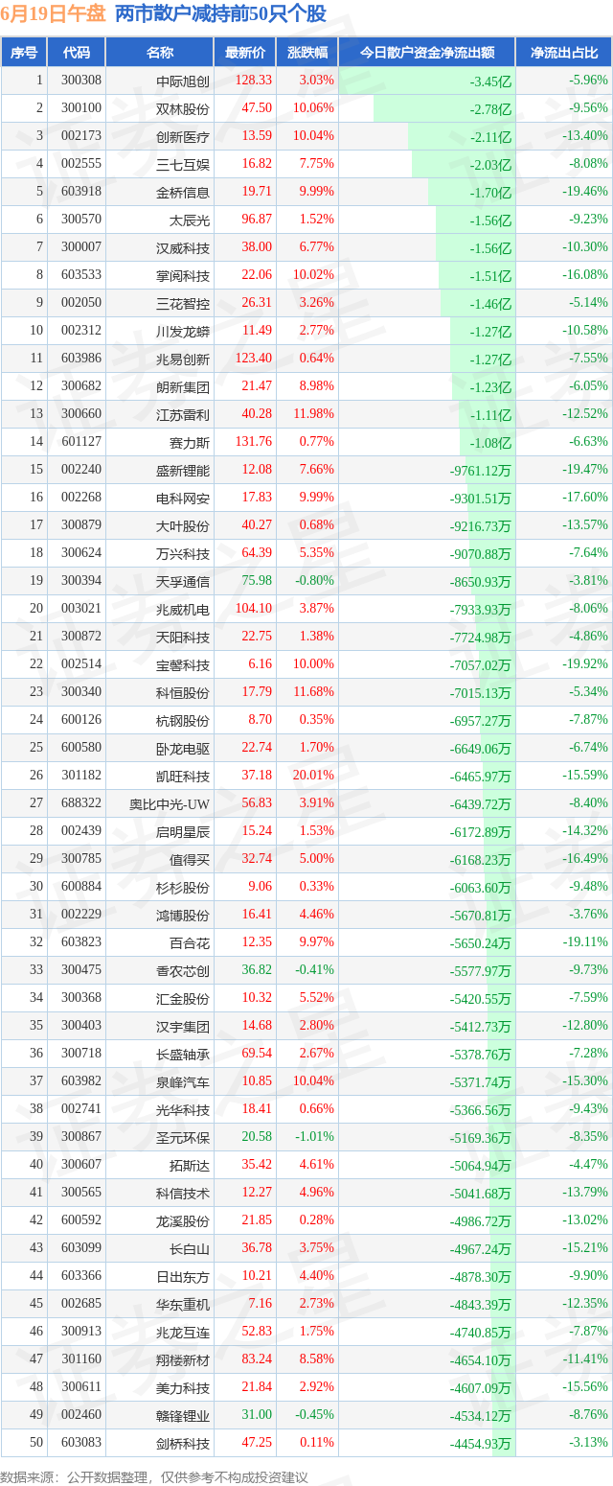This screenshot has height=1486, width=613.
Task: Click stock name 兆龙互连
Action: (x=183, y=1332)
